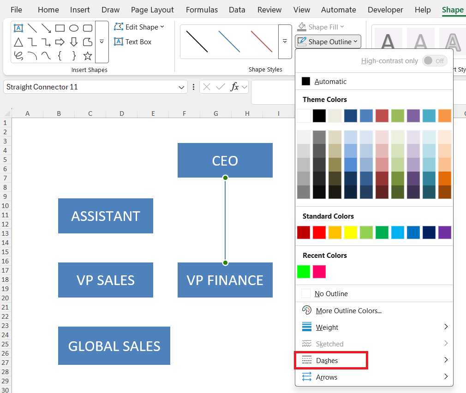Image resolution: width=466 pixels, height=393 pixels.
Task: Select the rounded rectangle shape
Action: coord(88,28)
